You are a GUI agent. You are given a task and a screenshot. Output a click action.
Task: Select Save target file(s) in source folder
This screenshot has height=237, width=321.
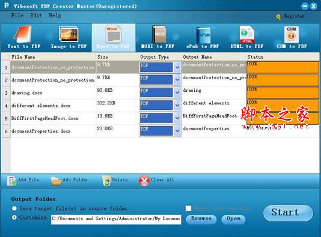click(x=14, y=208)
